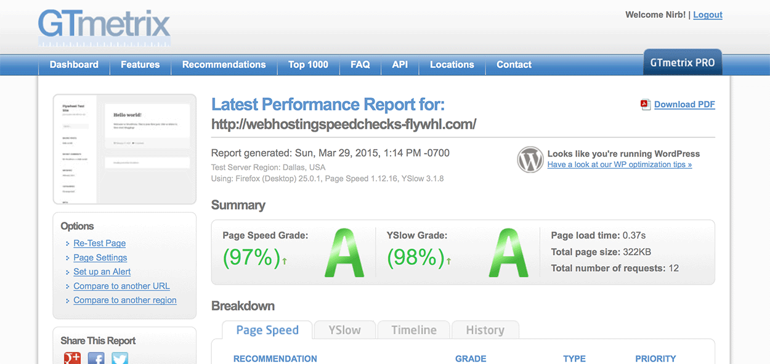Open the FAQ page
The height and width of the screenshot is (364, 770).
pyautogui.click(x=360, y=65)
